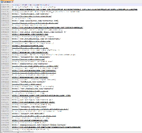Select the open document tab at the top
The width and height of the screenshot is (142, 133).
(x=7, y=2)
